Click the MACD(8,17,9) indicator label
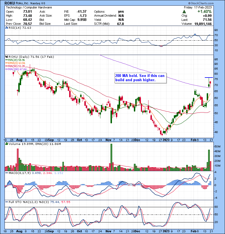Image resolution: width=225 pixels, height=234 pixels. click(x=20, y=173)
